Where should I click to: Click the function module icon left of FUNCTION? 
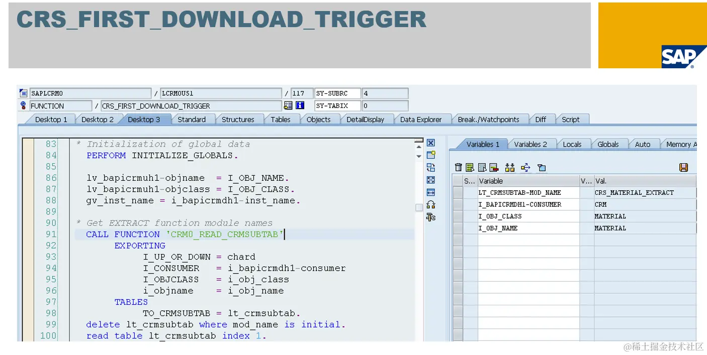click(x=23, y=105)
